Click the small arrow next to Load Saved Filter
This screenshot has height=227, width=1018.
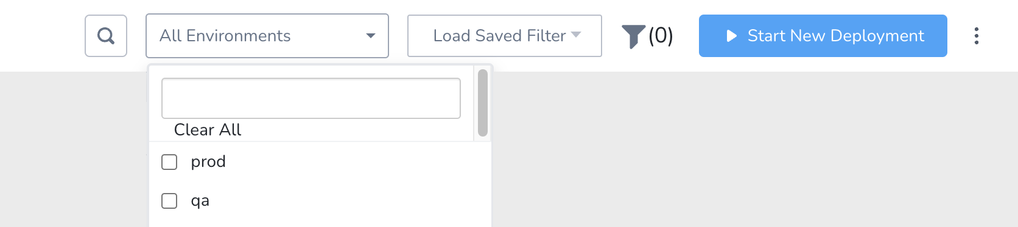point(576,35)
